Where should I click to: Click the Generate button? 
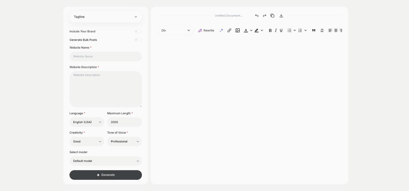click(106, 175)
